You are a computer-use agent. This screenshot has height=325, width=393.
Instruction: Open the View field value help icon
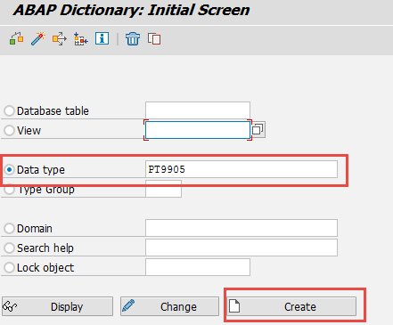pyautogui.click(x=258, y=130)
